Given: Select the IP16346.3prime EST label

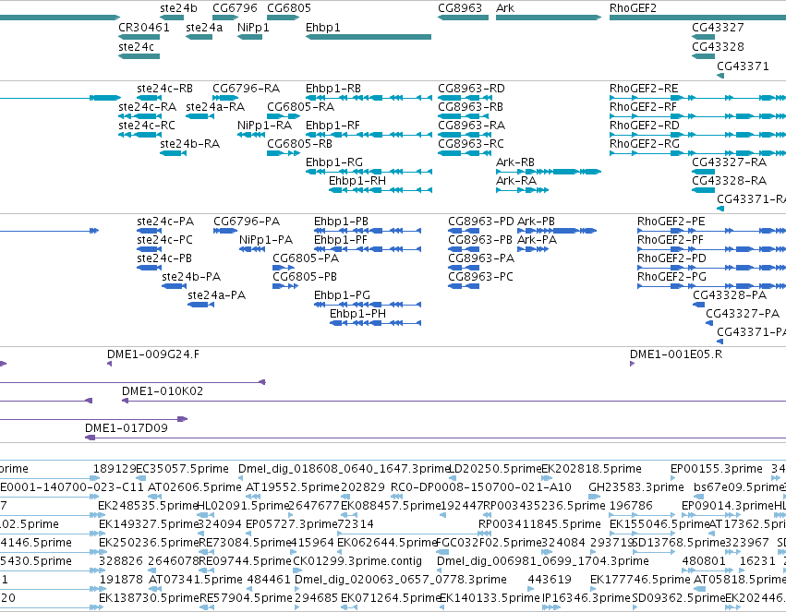Looking at the screenshot, I should 586,598.
